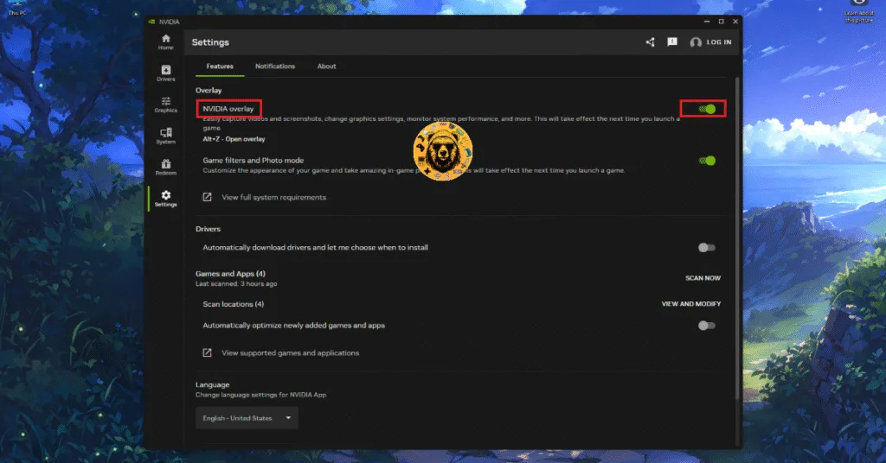Open Graphics section in sidebar
Viewport: 886px width, 463px height.
pos(165,105)
